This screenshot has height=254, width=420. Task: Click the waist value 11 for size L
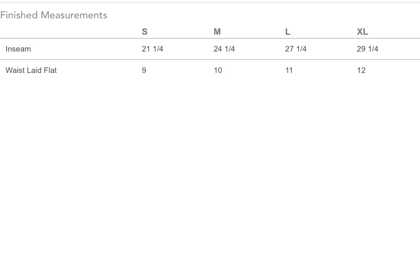[289, 70]
